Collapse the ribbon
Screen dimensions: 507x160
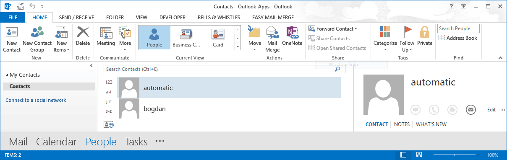(x=500, y=58)
